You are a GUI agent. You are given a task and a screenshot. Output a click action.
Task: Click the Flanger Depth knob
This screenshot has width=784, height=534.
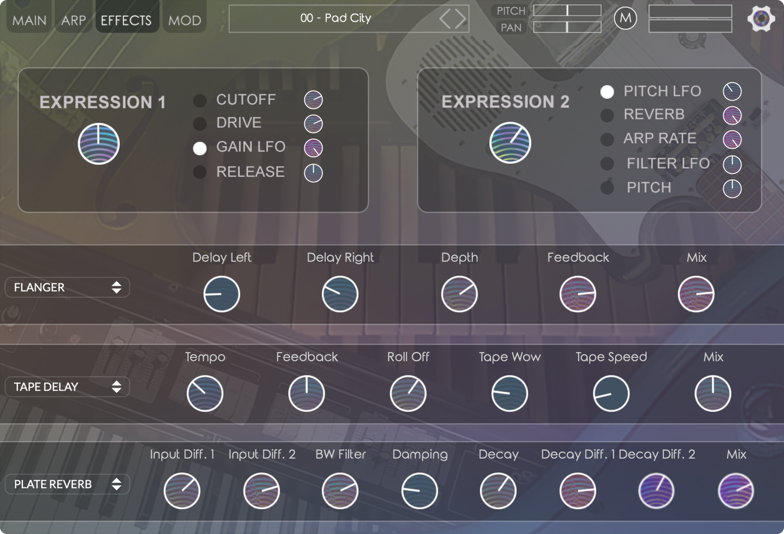(x=459, y=294)
